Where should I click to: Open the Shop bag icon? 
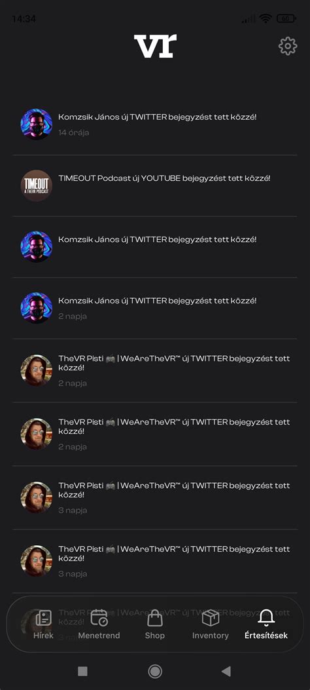point(154,624)
